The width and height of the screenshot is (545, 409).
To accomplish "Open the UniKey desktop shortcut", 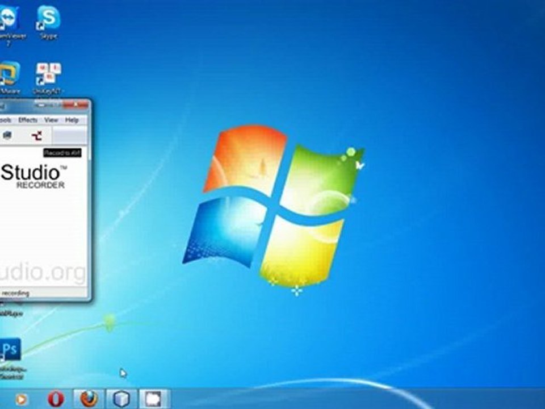I will 48,79.
